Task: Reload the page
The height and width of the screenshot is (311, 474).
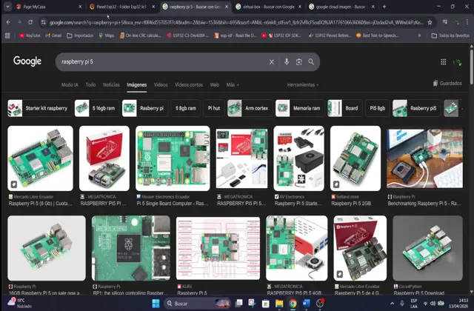Action: (x=30, y=22)
